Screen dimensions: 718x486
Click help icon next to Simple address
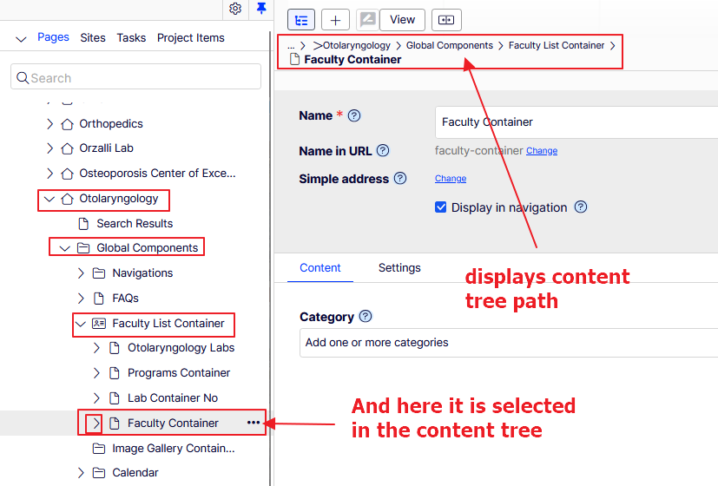(400, 179)
